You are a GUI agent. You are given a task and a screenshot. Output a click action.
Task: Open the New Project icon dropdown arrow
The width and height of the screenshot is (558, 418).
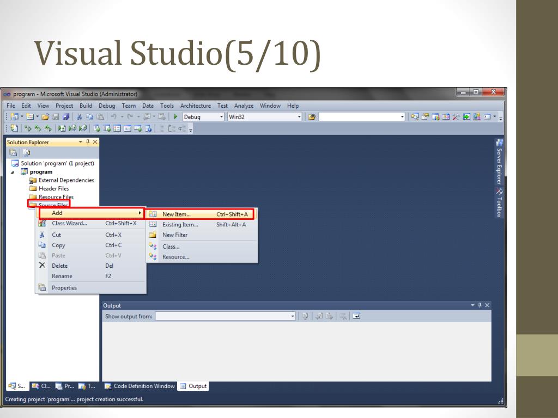click(22, 116)
